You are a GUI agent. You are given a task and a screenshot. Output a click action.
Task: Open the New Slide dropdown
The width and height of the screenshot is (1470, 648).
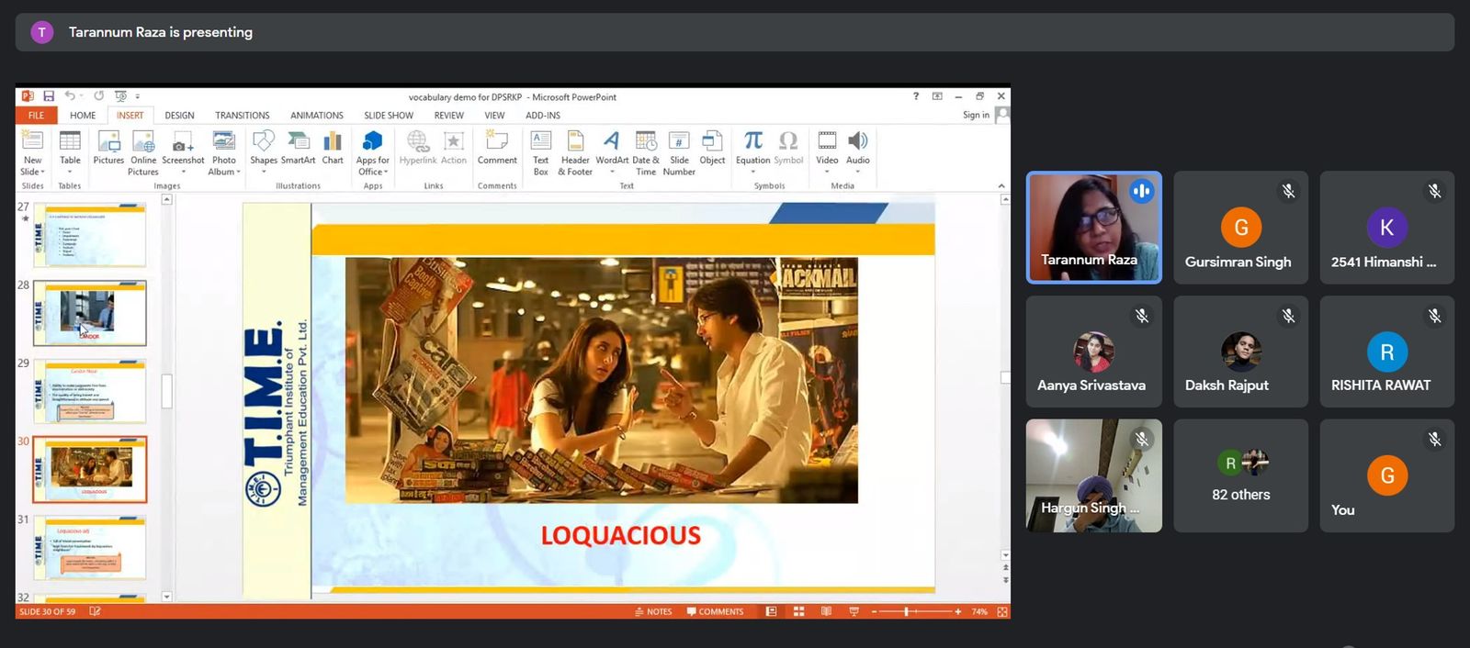pos(33,172)
